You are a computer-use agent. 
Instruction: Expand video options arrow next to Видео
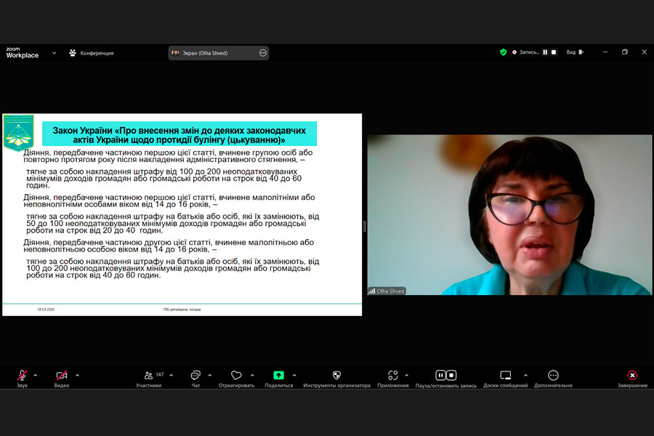click(77, 376)
